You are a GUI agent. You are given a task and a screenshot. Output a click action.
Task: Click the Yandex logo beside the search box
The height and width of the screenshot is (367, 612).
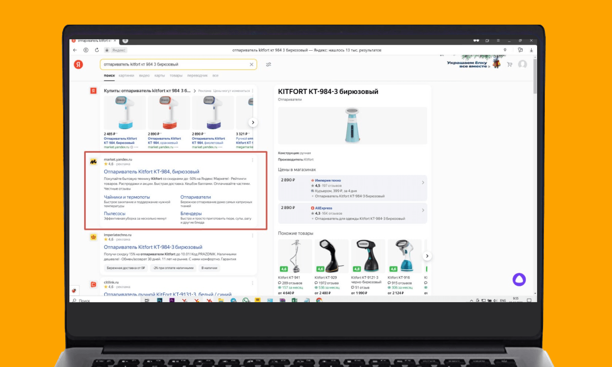tap(78, 64)
